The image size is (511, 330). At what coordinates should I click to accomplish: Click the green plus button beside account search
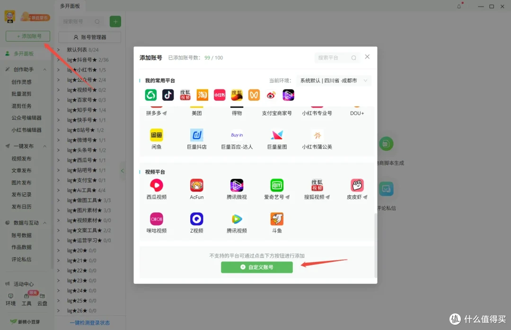pyautogui.click(x=115, y=21)
